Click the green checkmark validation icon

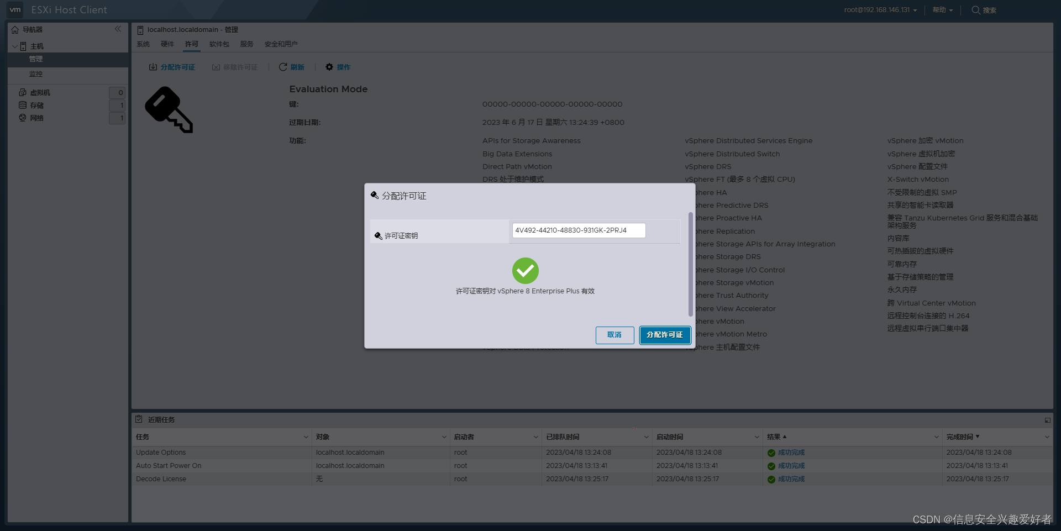pyautogui.click(x=526, y=271)
